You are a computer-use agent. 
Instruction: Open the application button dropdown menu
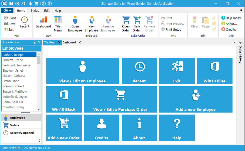pyautogui.click(x=7, y=11)
